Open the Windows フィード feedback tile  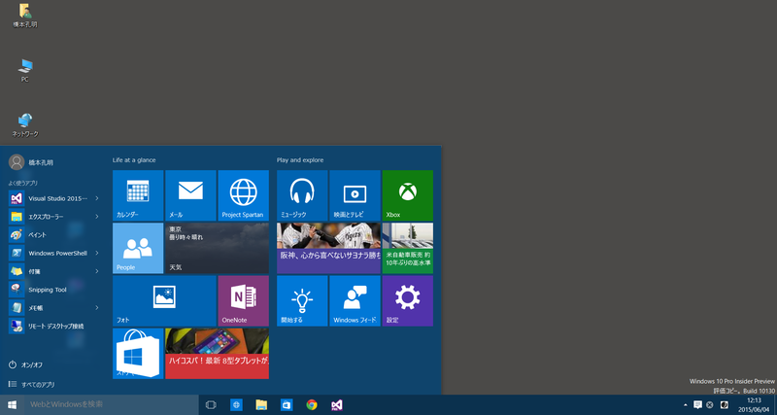pos(355,301)
